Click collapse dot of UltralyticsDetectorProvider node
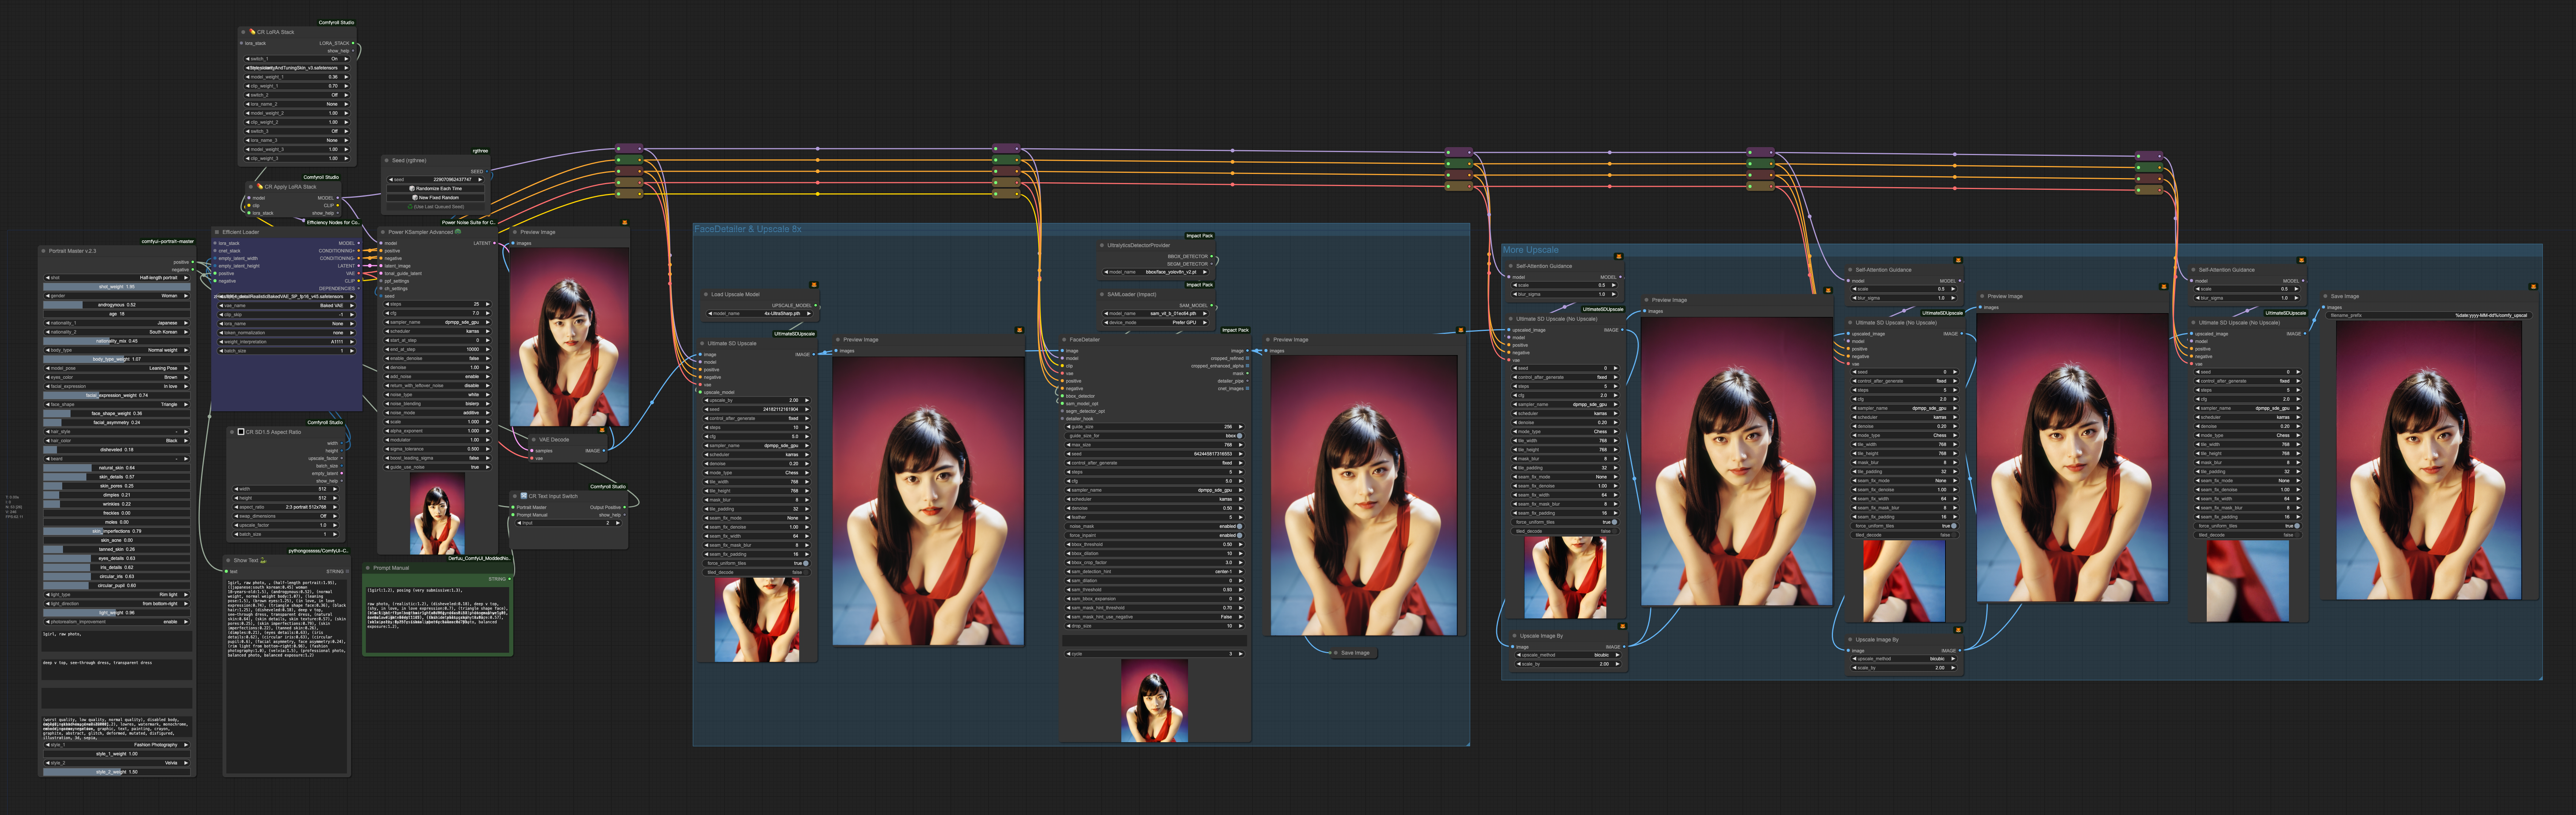 click(1102, 245)
